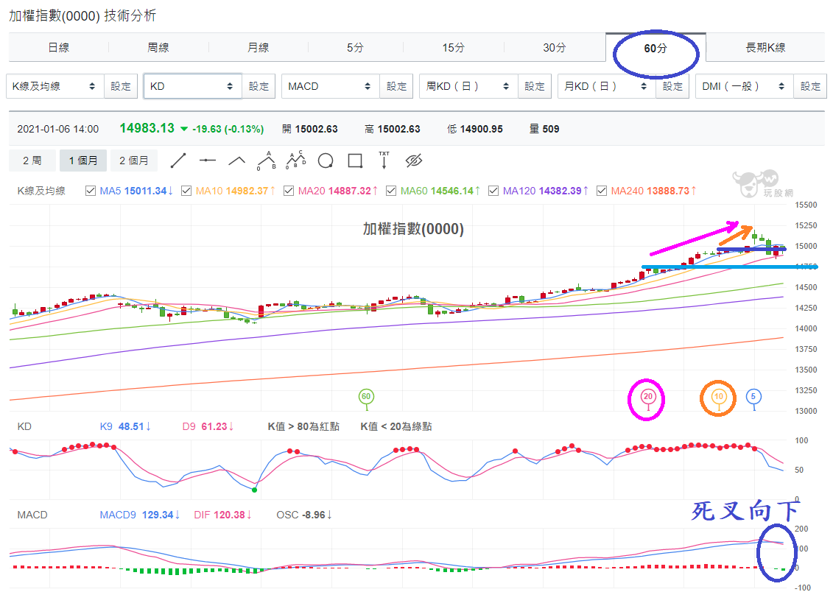Click the D9 61.23 value
The image size is (833, 592).
208,426
